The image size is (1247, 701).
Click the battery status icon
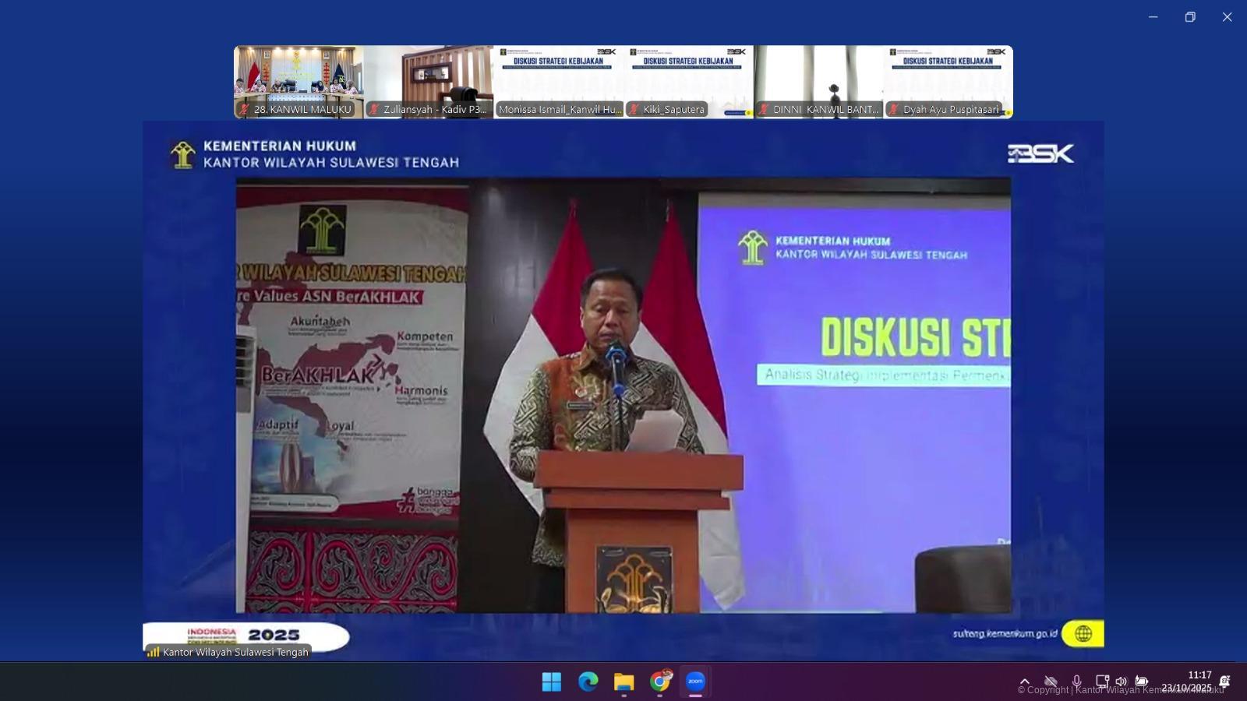coord(1141,682)
